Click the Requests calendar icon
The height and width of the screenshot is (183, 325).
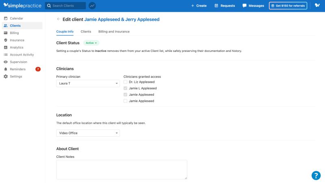coord(216,6)
